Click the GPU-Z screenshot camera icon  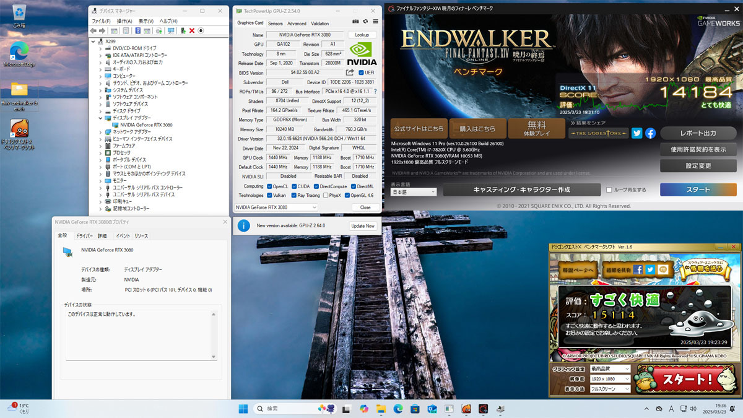(356, 22)
